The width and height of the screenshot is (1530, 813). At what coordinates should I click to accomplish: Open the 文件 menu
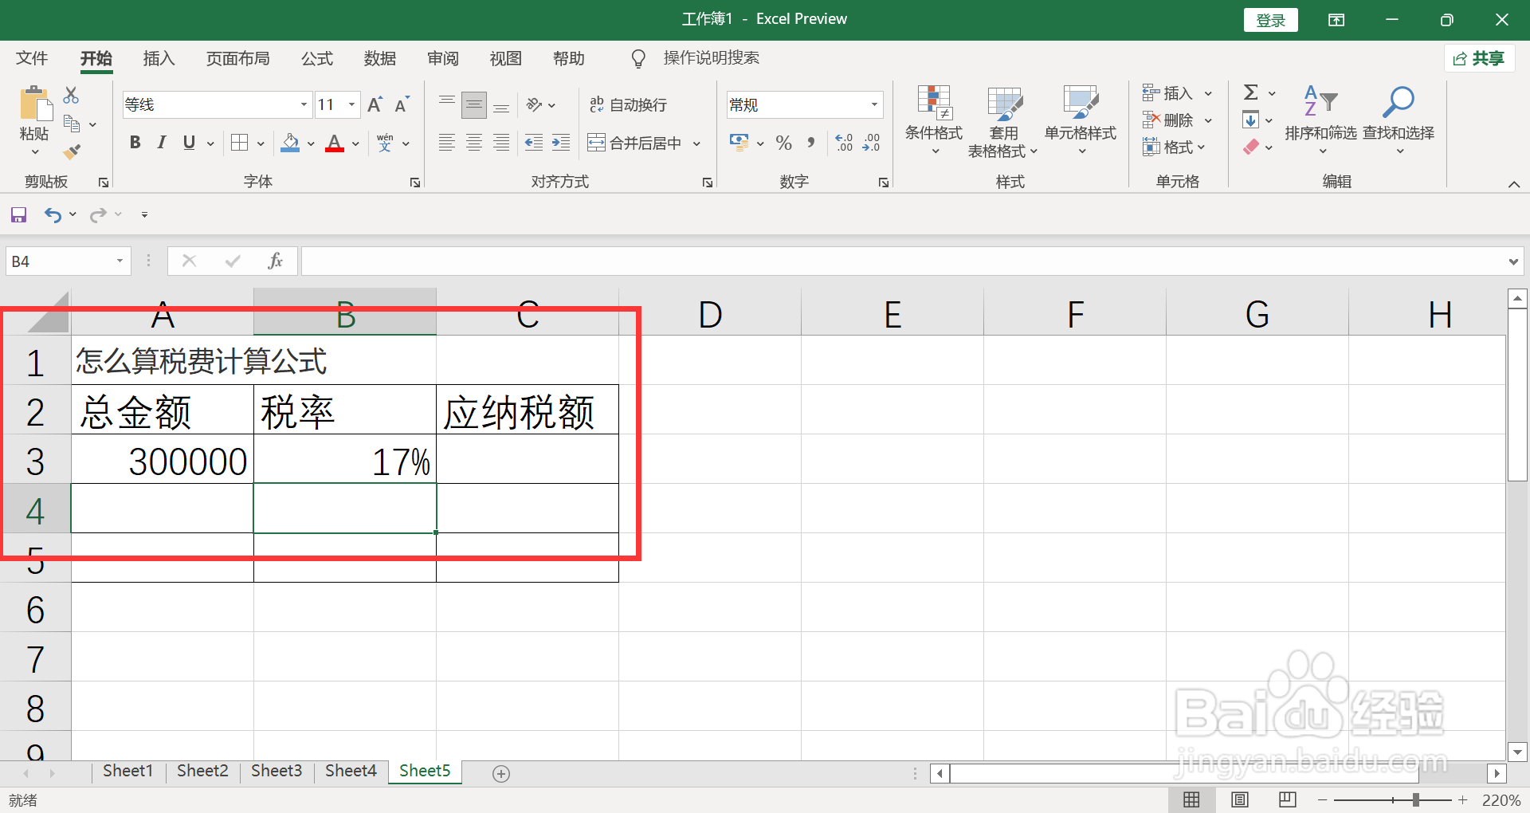click(32, 58)
